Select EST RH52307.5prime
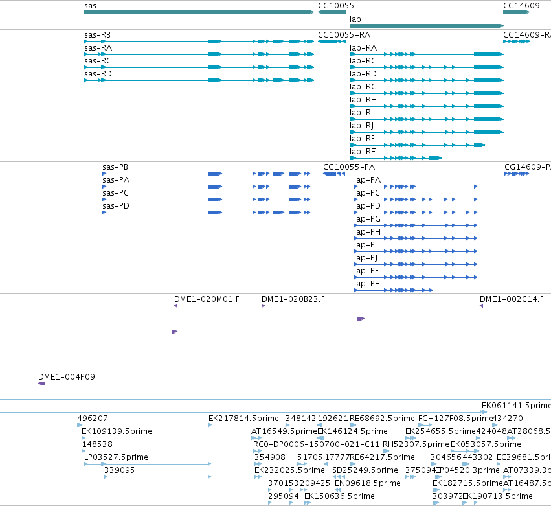This screenshot has width=551, height=506. click(416, 444)
